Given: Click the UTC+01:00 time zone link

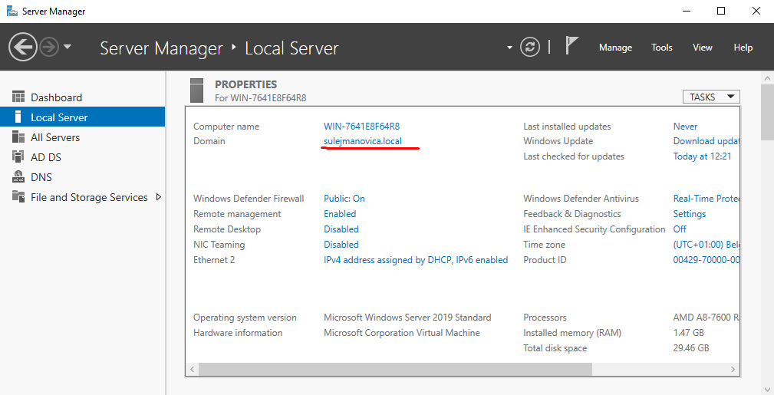Looking at the screenshot, I should point(706,245).
